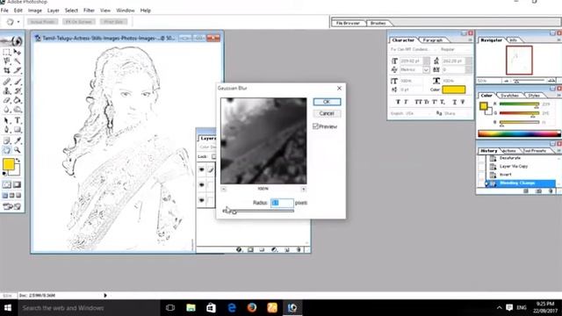
Task: Open the font size dropdown arrow
Action: pyautogui.click(x=427, y=61)
